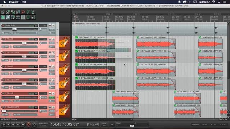230x129 pixels.
Task: Toggle the Metronome toolbar icon
Action: [x=33, y=12]
